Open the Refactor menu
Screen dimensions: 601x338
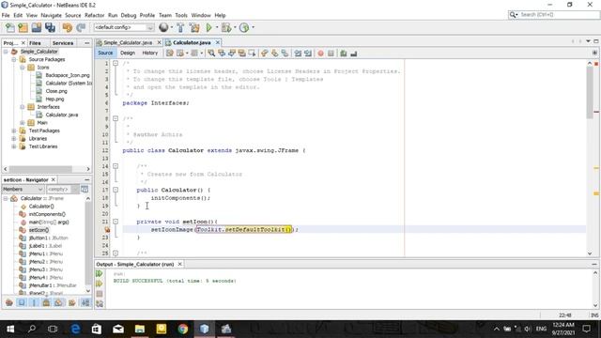pos(94,15)
